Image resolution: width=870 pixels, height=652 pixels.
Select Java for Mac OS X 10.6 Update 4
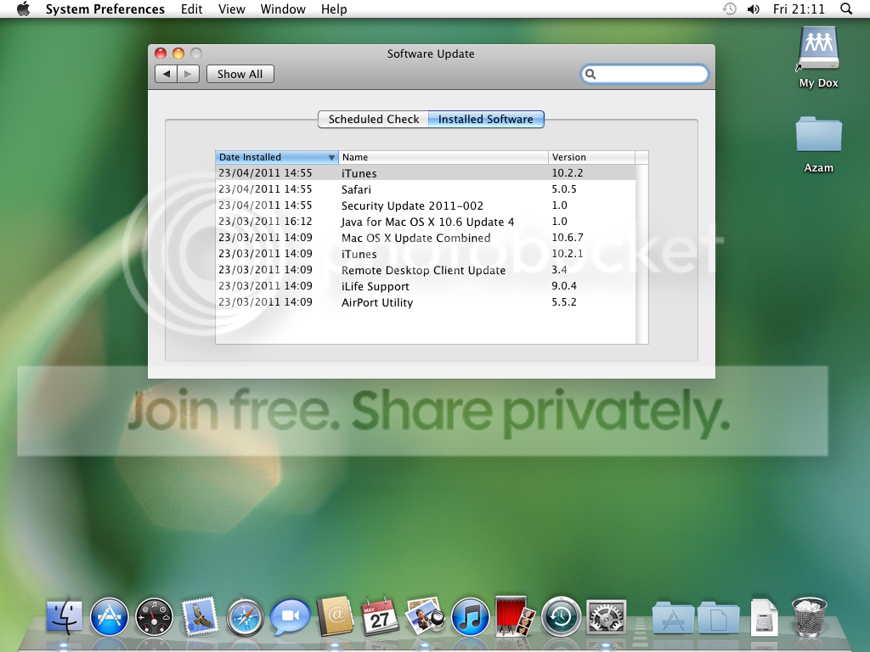[x=426, y=222]
